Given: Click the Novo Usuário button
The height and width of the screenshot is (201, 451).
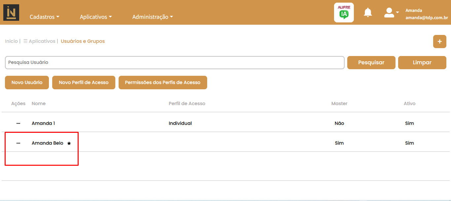Looking at the screenshot, I should pos(27,83).
